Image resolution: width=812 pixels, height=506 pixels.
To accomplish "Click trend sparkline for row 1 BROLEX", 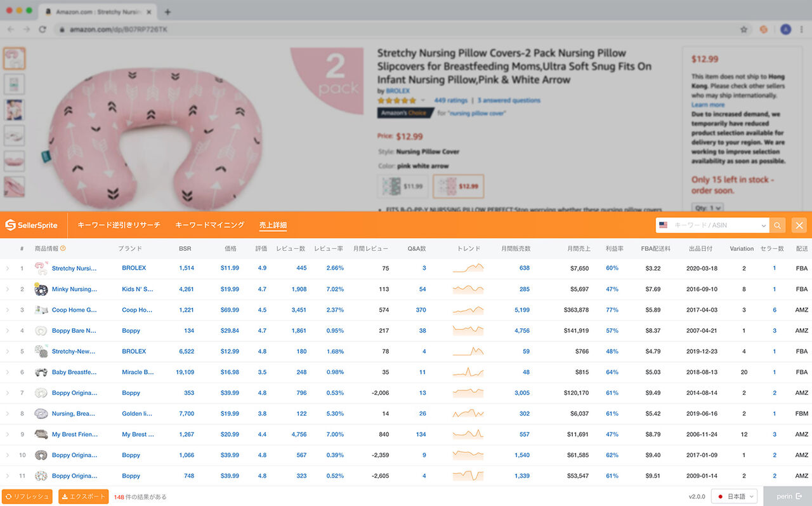I will click(x=468, y=269).
